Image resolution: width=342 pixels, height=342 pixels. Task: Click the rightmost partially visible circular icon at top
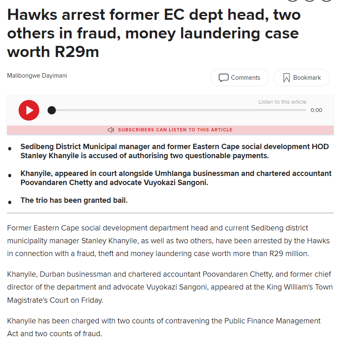coord(327,1)
